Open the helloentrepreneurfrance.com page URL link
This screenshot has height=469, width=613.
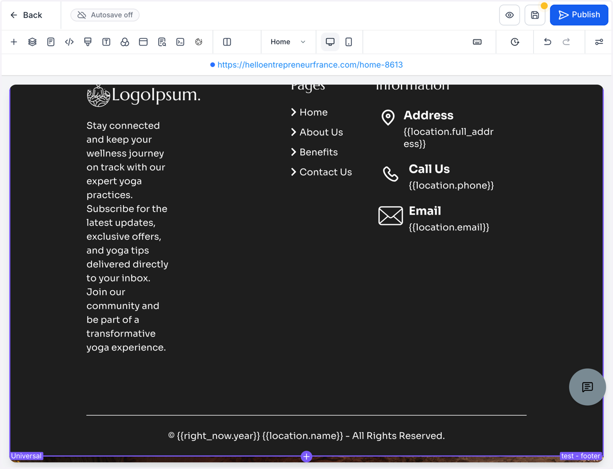point(310,65)
